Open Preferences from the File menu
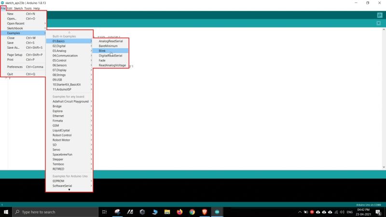386x217 pixels. (23, 67)
